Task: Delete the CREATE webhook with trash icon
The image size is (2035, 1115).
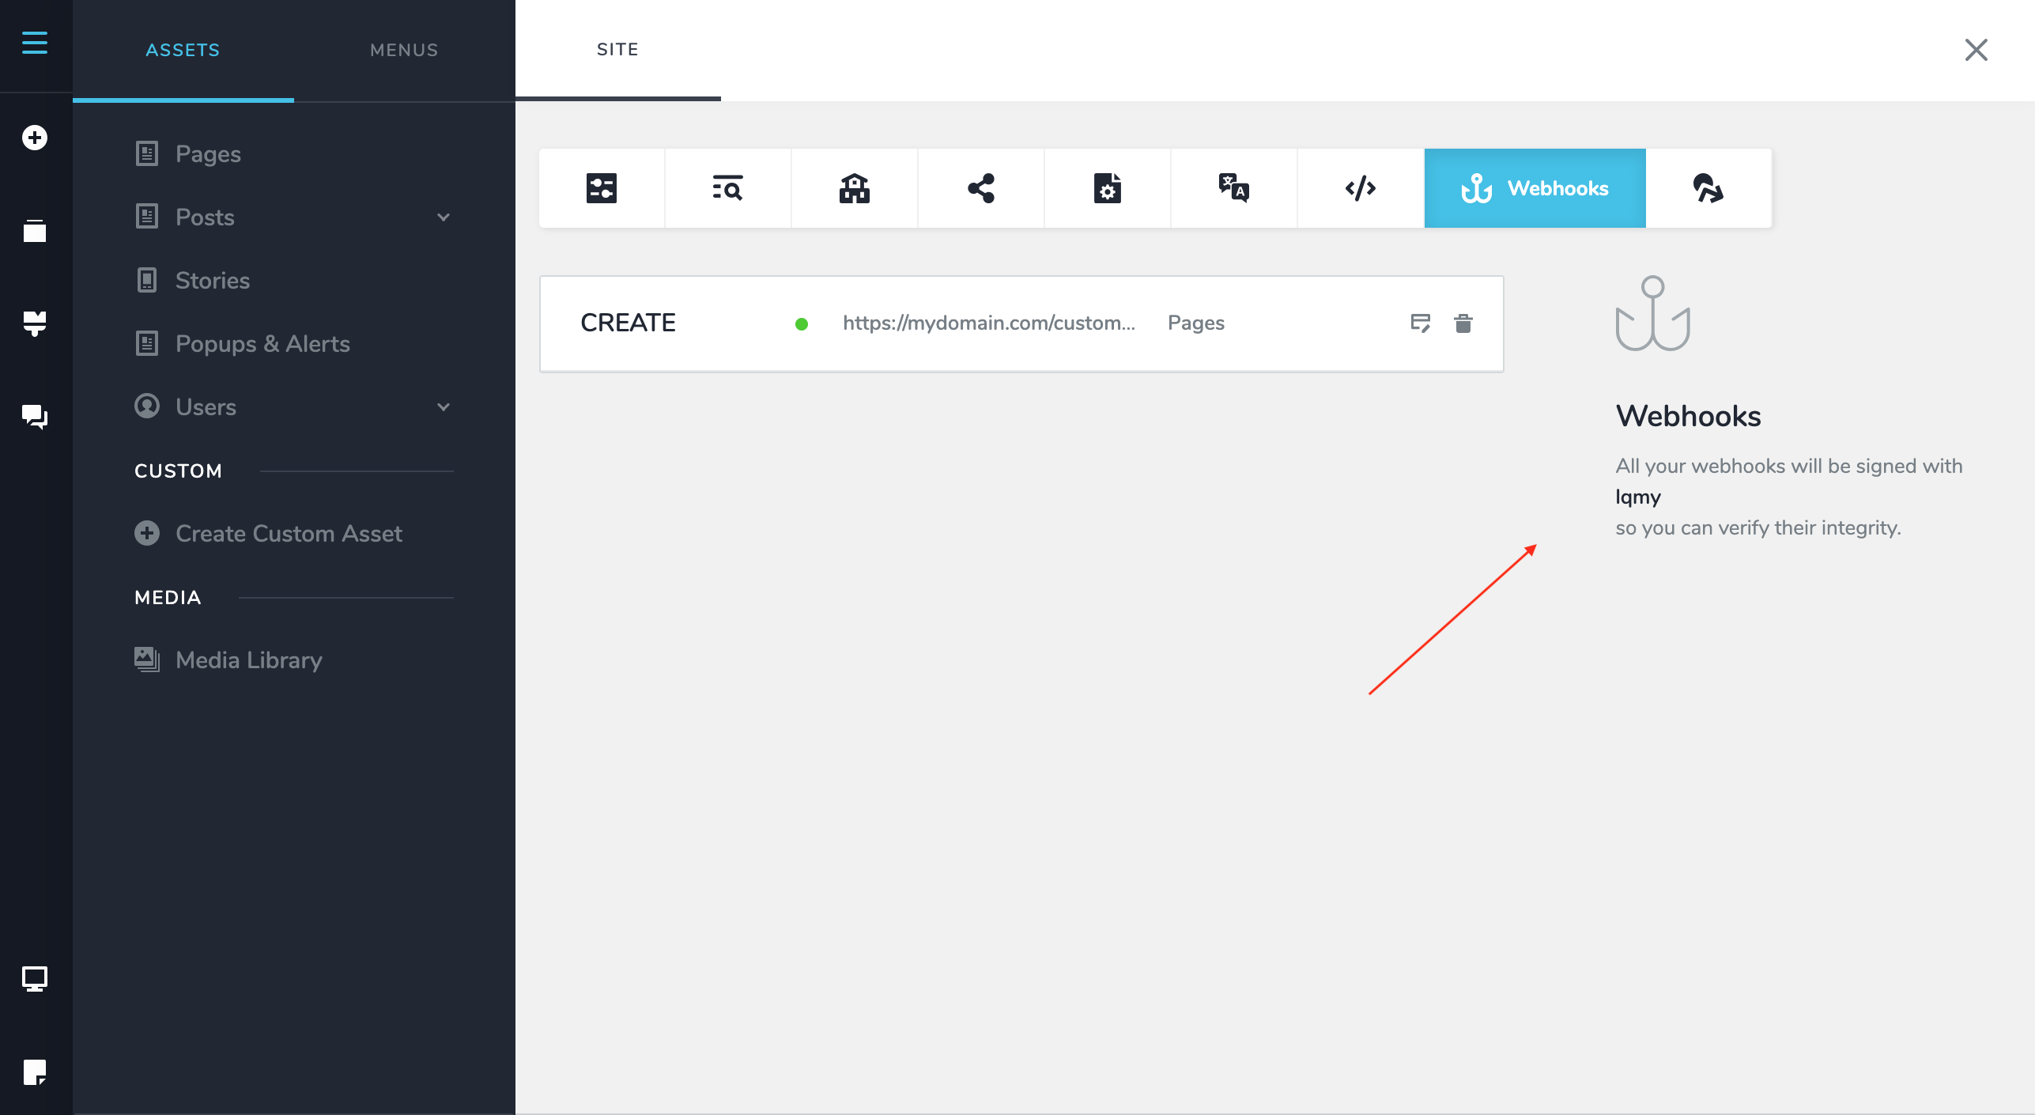Action: pos(1463,323)
